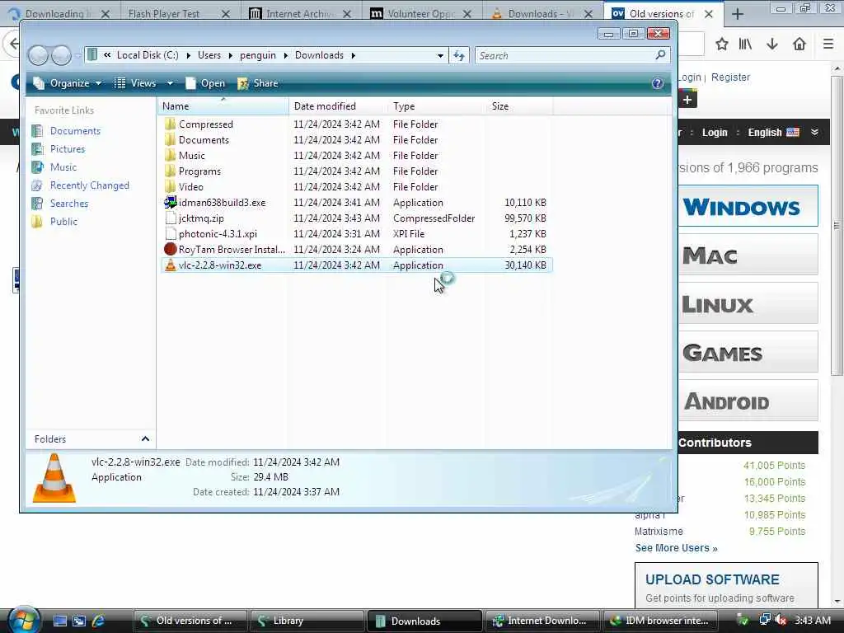This screenshot has width=844, height=633.
Task: Click the large VLC cone preview thumbnail
Action: (x=54, y=479)
